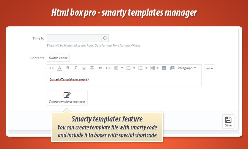The height and width of the screenshot is (149, 248).
Task: Click the Time to input field
Action: [x=74, y=38]
